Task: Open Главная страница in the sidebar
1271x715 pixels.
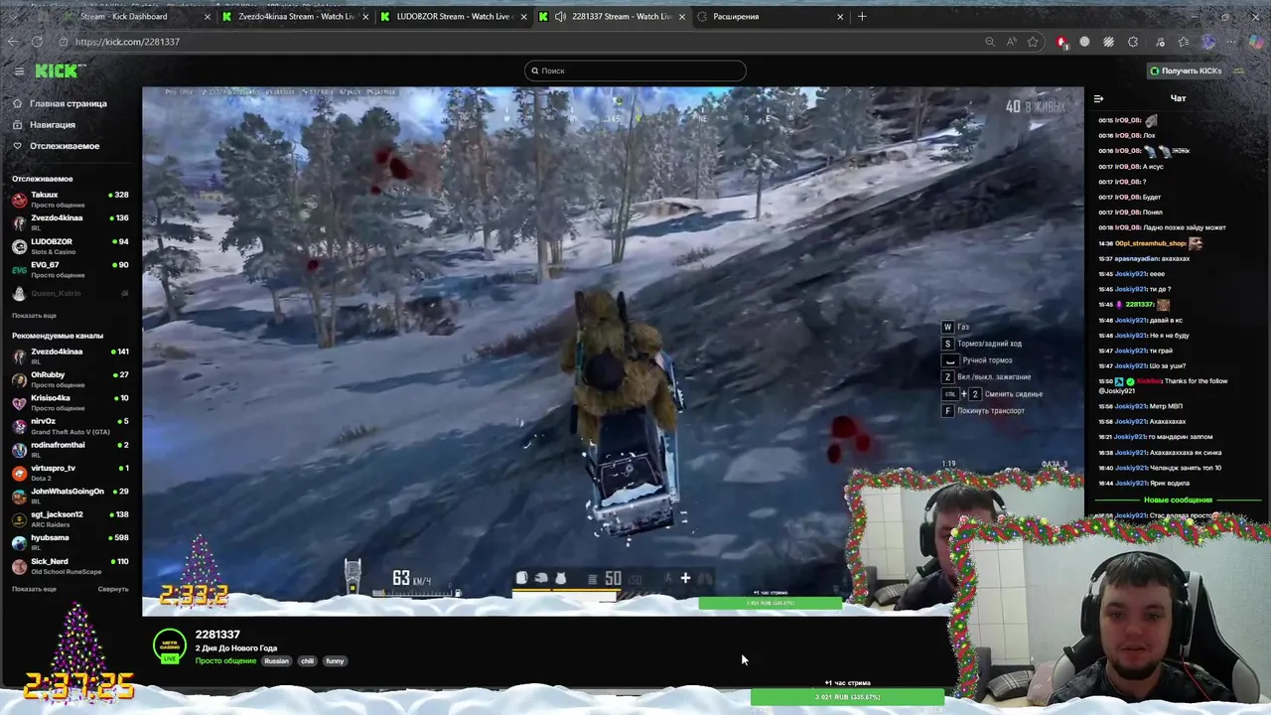Action: point(60,103)
